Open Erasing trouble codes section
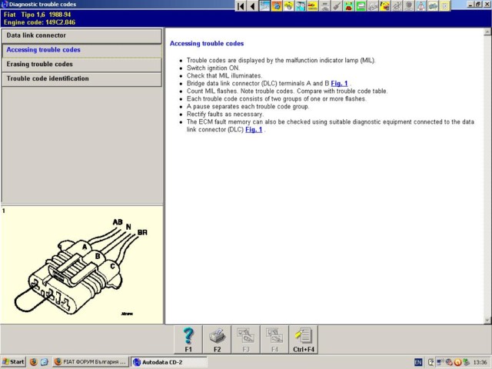This screenshot has height=369, width=492. [x=81, y=65]
